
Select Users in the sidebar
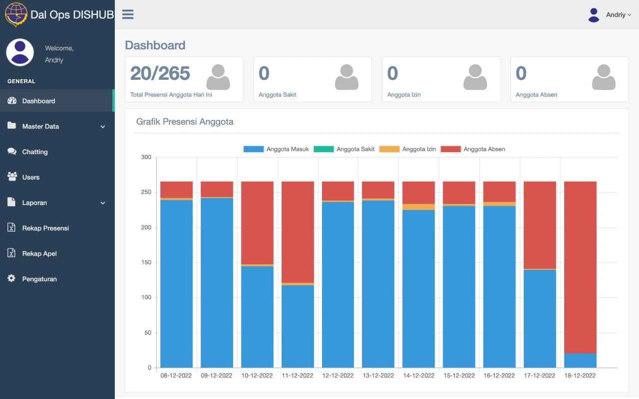(x=30, y=177)
